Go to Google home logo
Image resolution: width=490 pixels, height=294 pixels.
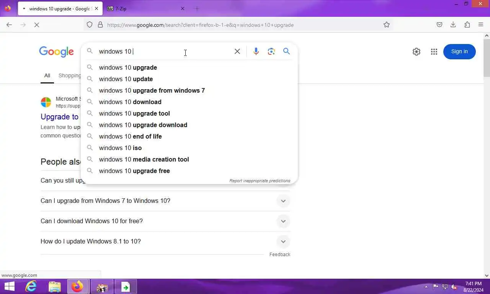pyautogui.click(x=56, y=52)
